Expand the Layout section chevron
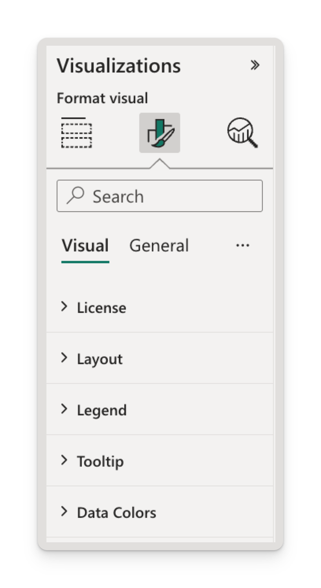Viewport: 321px width, 588px height. coord(64,358)
